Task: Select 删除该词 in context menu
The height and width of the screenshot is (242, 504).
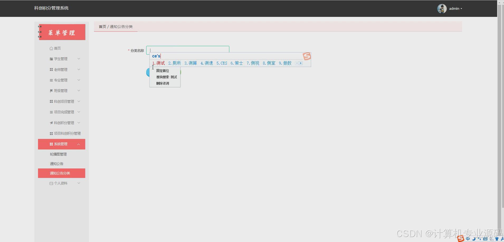Action: [163, 83]
